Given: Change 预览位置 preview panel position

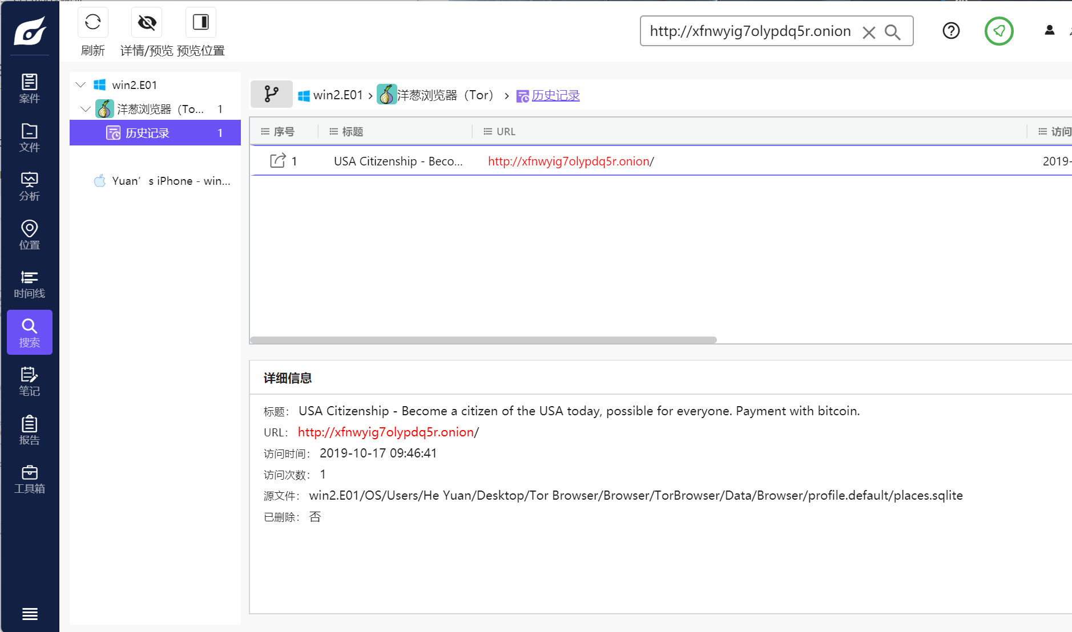Looking at the screenshot, I should (201, 33).
